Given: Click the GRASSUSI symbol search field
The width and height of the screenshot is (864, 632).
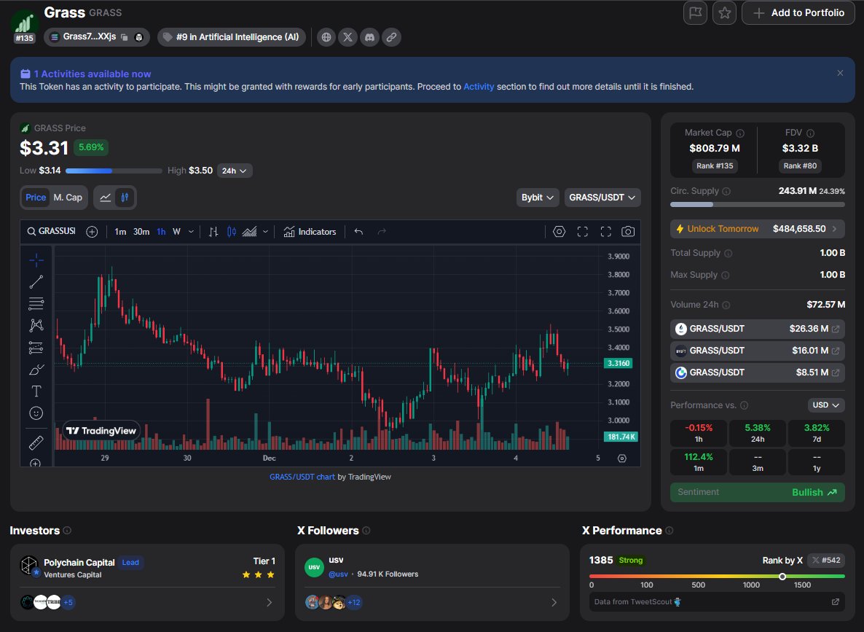Looking at the screenshot, I should pyautogui.click(x=51, y=232).
